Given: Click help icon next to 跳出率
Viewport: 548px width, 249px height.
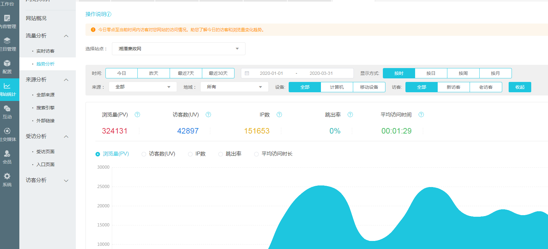Looking at the screenshot, I should click(x=350, y=115).
